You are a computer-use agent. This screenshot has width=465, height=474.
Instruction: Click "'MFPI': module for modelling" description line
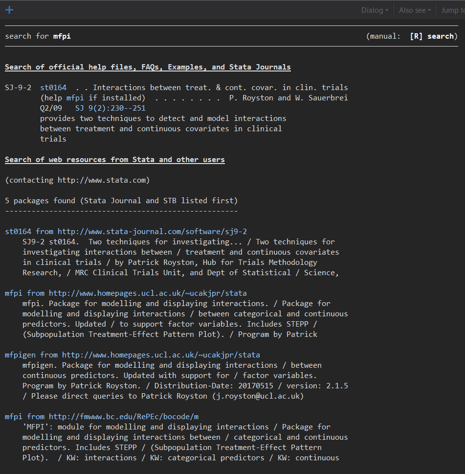177,427
